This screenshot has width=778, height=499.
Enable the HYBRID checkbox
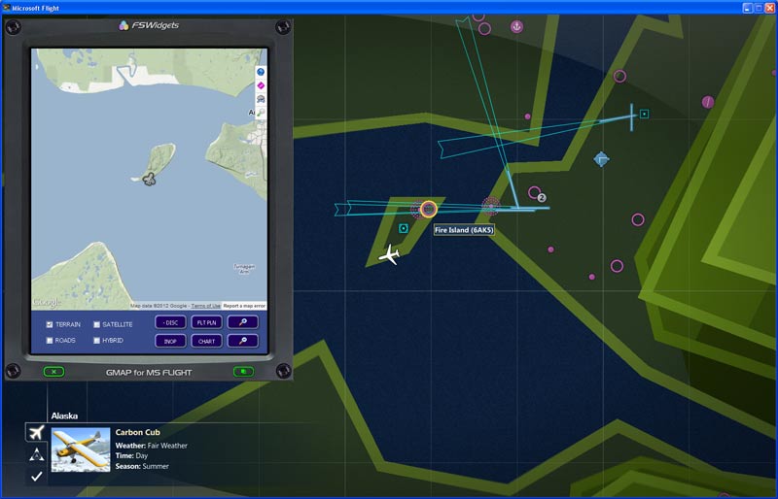[x=96, y=341]
